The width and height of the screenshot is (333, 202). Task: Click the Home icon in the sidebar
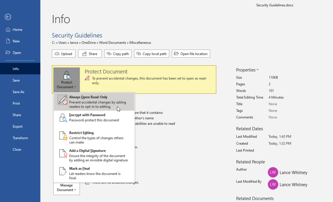pos(7,29)
